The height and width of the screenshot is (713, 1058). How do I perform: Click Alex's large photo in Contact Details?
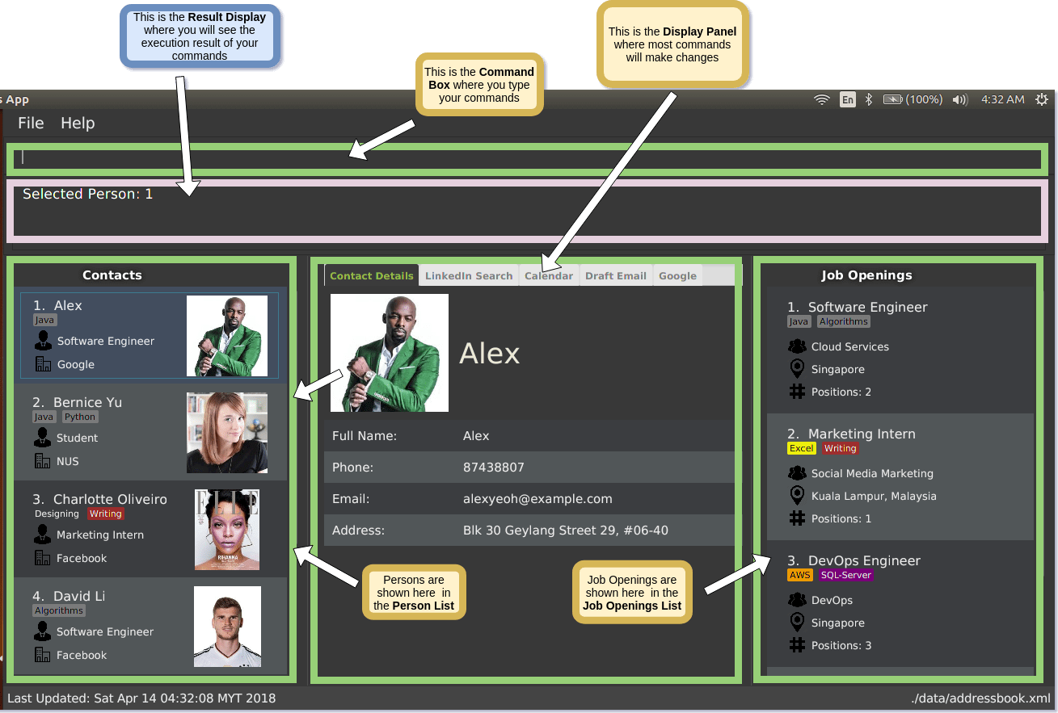(x=390, y=353)
